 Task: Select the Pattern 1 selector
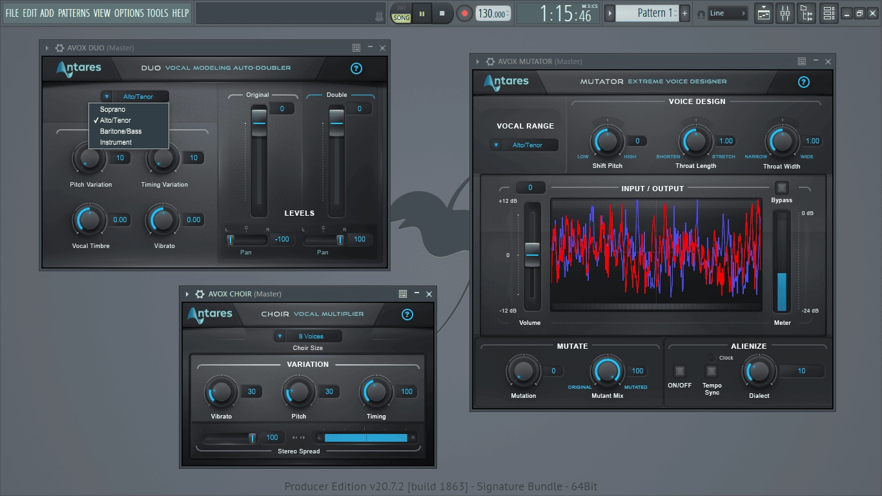coord(647,13)
